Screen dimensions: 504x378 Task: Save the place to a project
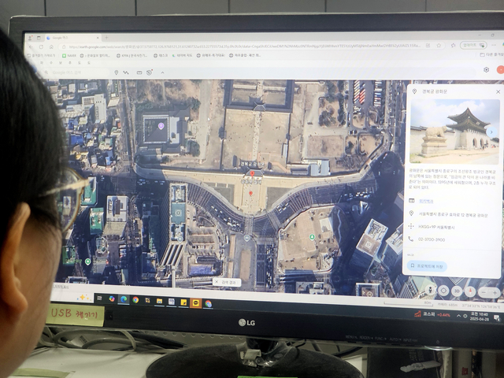click(427, 266)
